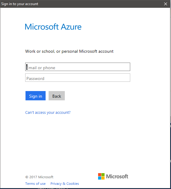This screenshot has width=171, height=189.
Task: Click the Microsoft Azure heading
Action: [53, 27]
